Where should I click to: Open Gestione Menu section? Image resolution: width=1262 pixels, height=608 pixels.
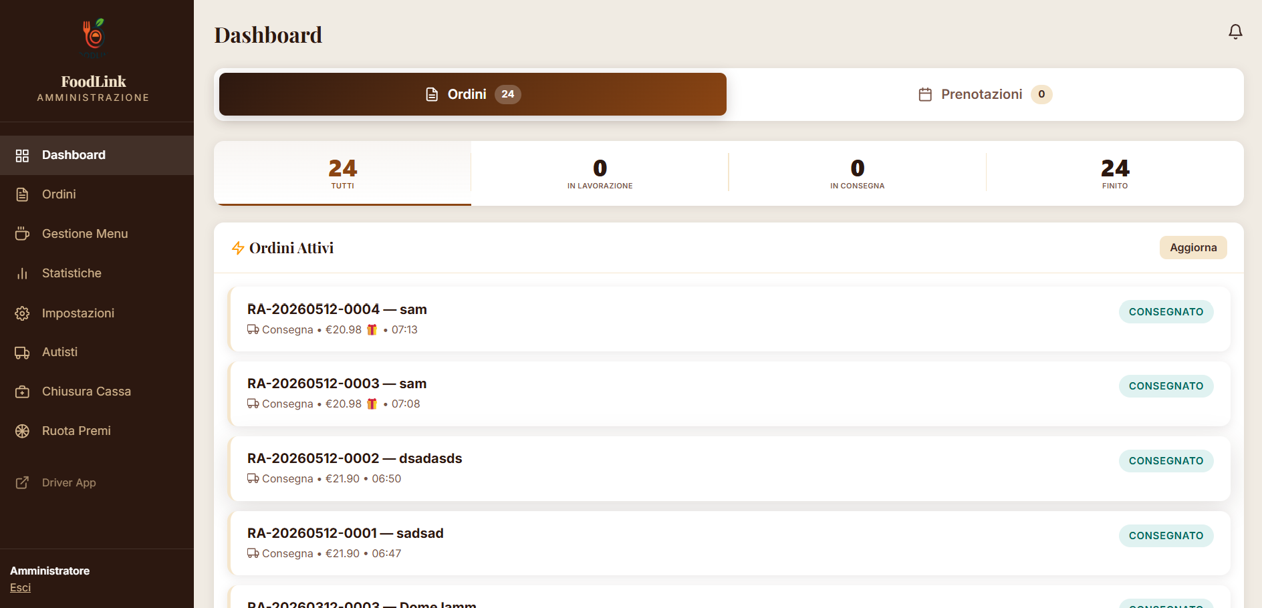(97, 234)
